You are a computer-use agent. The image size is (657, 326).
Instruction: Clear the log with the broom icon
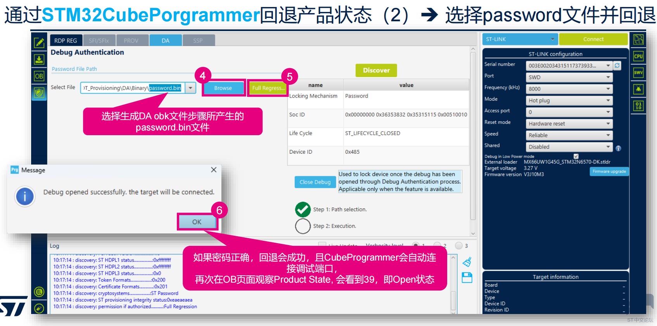(467, 262)
